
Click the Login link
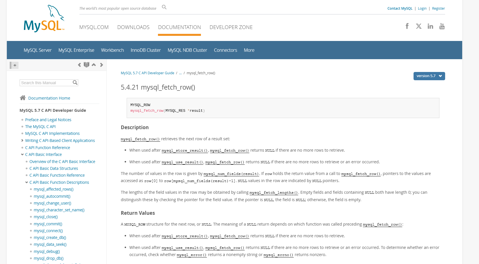point(422,9)
